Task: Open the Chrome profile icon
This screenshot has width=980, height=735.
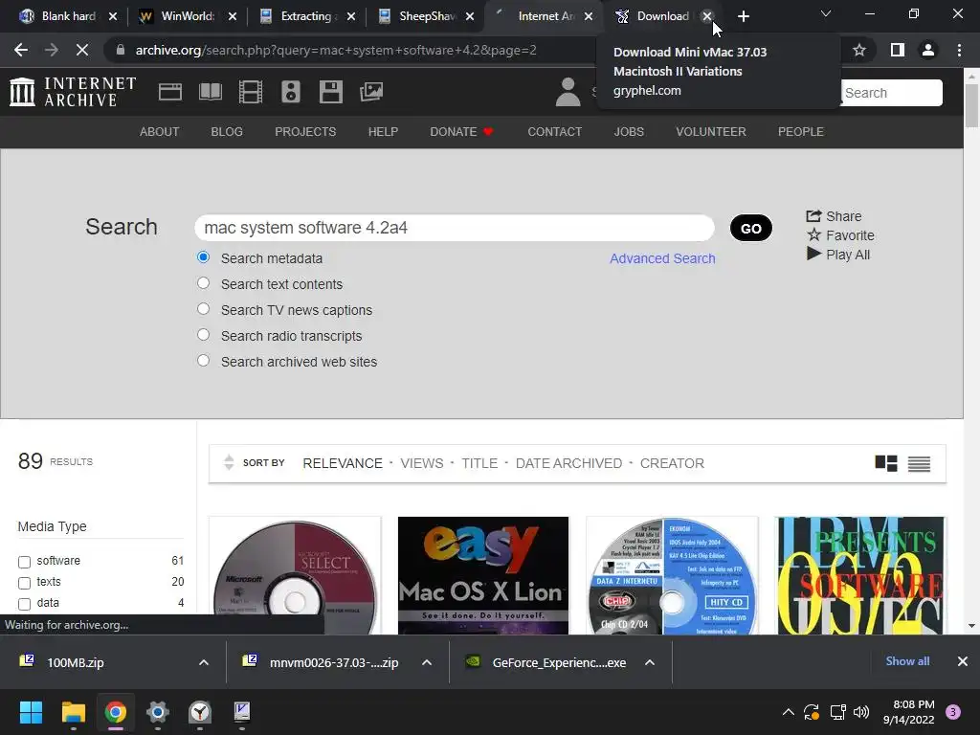Action: (928, 50)
